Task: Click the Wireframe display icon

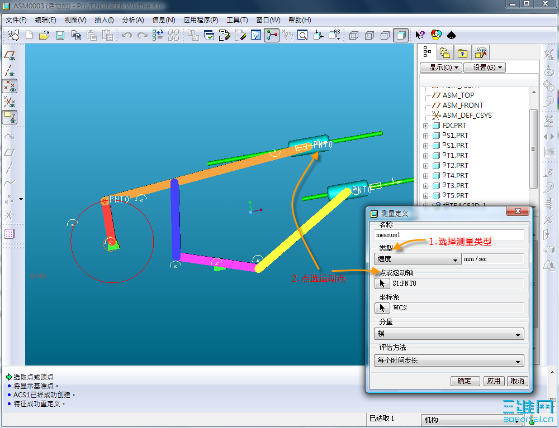Action: (354, 35)
